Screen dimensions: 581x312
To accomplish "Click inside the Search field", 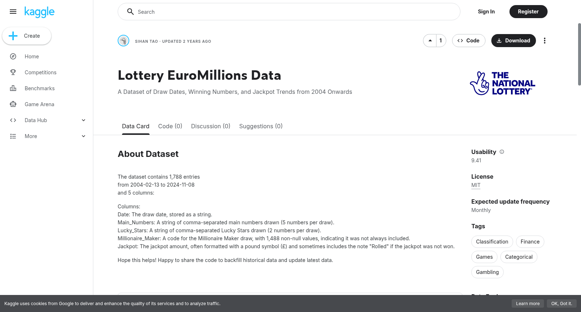I will pos(289,12).
